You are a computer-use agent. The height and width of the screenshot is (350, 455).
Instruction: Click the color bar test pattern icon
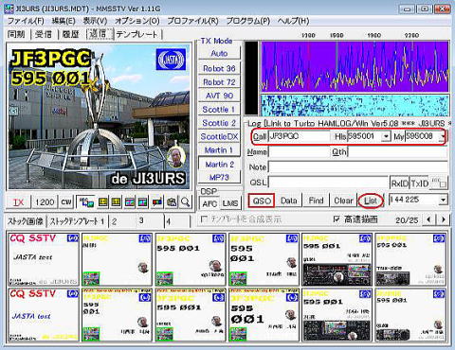coord(157,201)
